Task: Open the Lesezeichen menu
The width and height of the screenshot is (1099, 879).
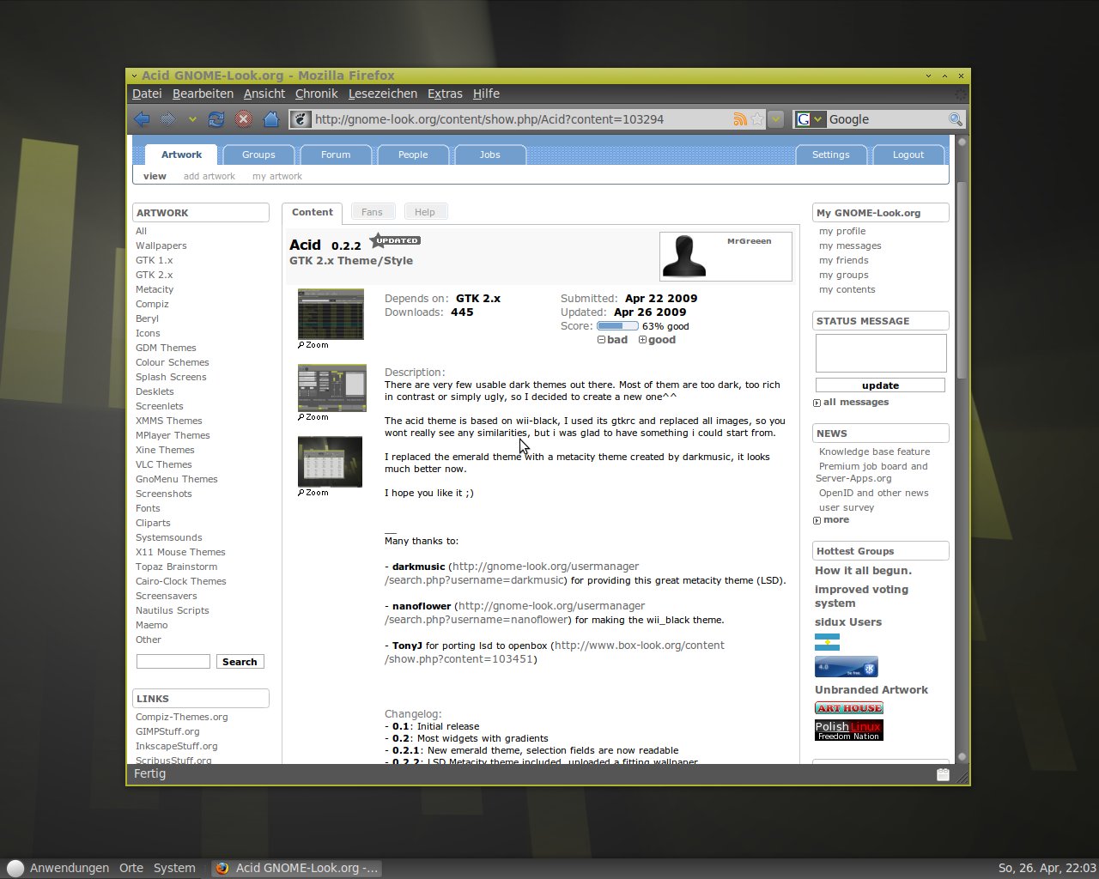Action: click(383, 94)
